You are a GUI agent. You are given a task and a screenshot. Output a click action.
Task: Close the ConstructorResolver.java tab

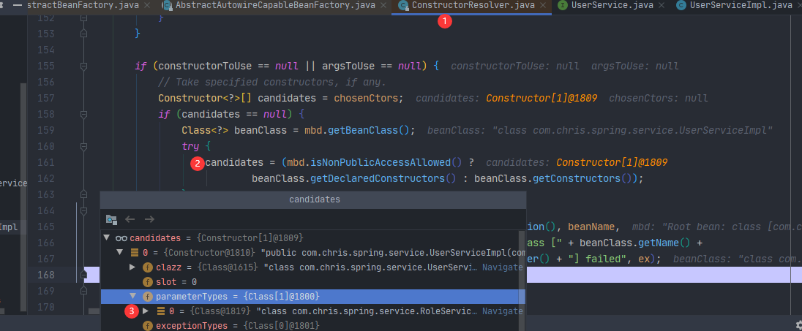click(543, 6)
